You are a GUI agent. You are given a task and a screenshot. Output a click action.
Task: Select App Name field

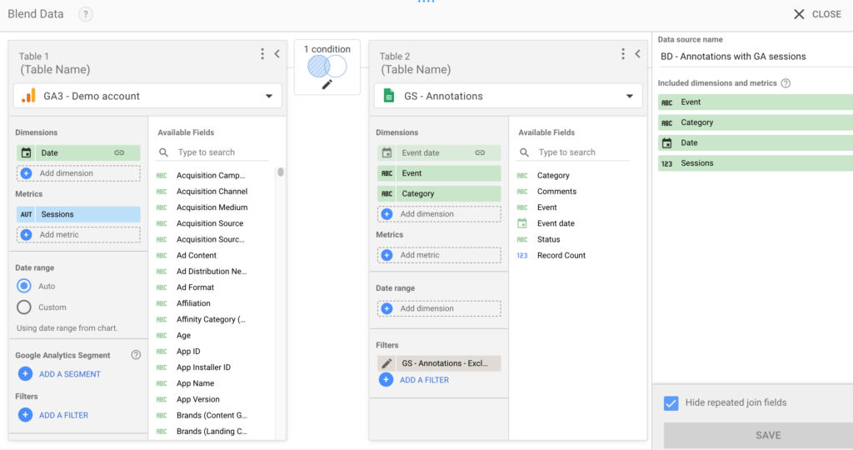click(195, 383)
